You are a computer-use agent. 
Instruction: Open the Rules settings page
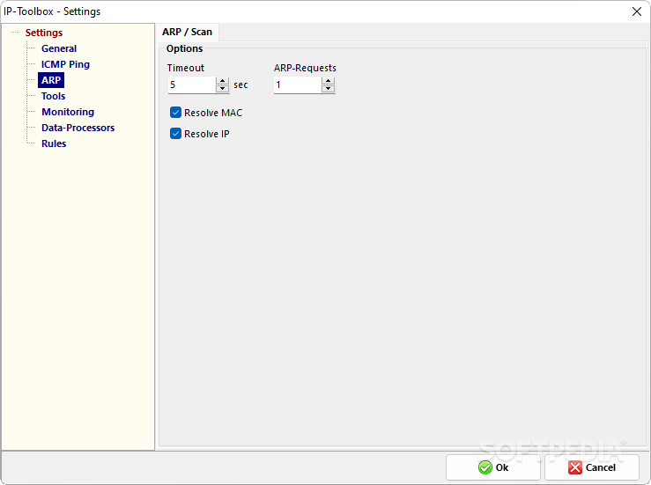(x=54, y=143)
